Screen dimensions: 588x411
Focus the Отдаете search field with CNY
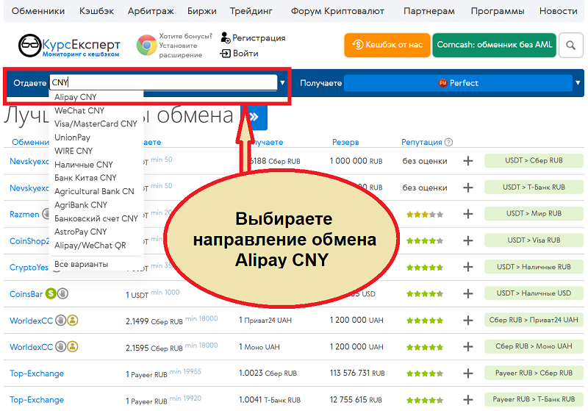[163, 82]
